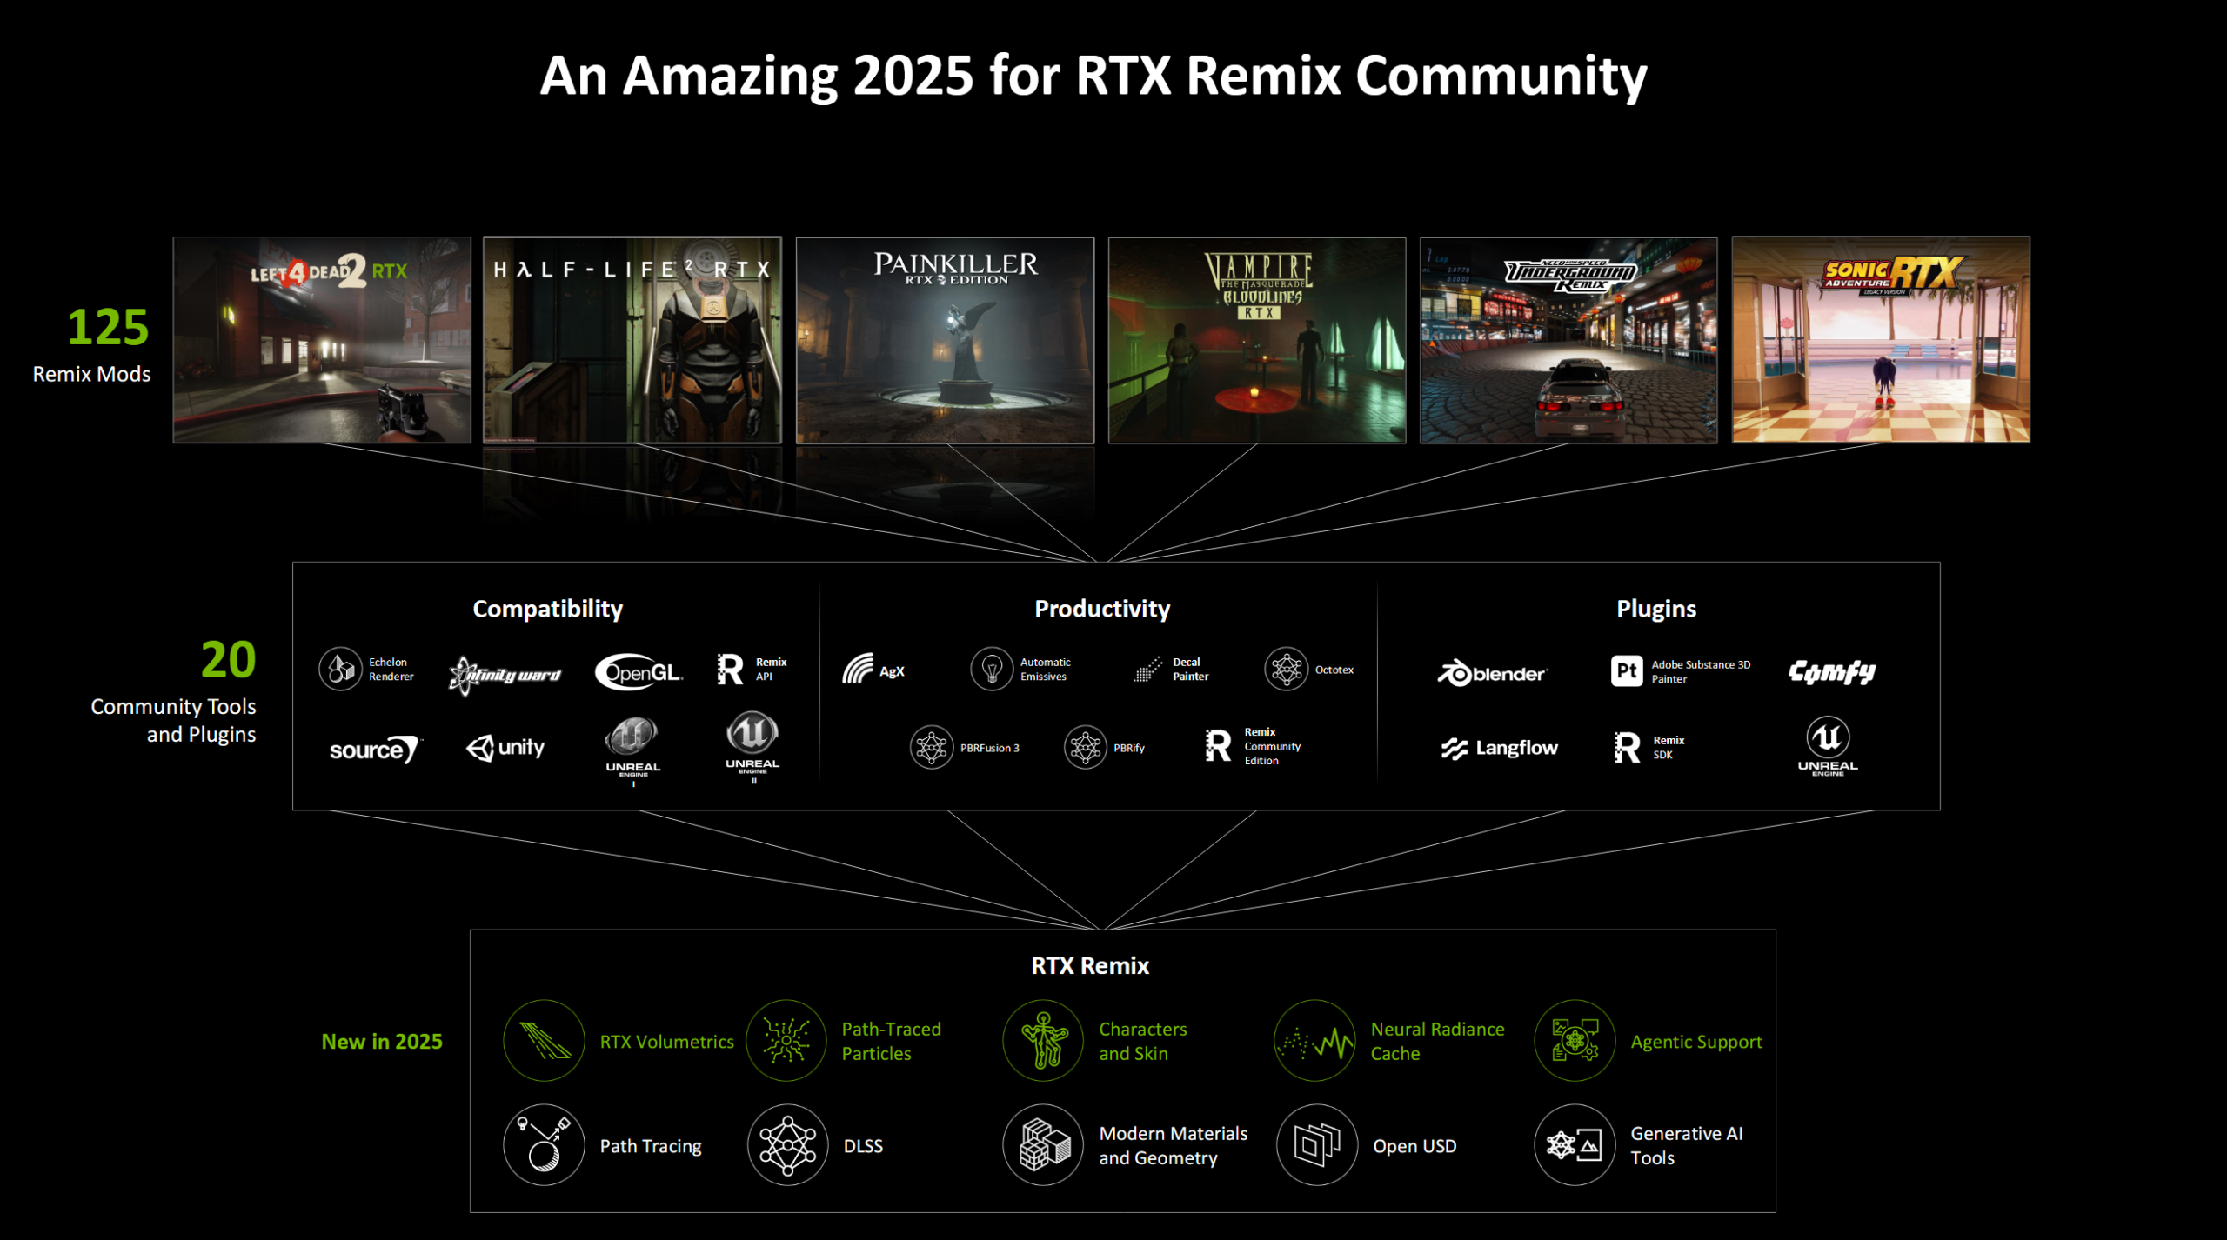The height and width of the screenshot is (1240, 2227).
Task: Click the Langflow logo
Action: coord(1499,748)
